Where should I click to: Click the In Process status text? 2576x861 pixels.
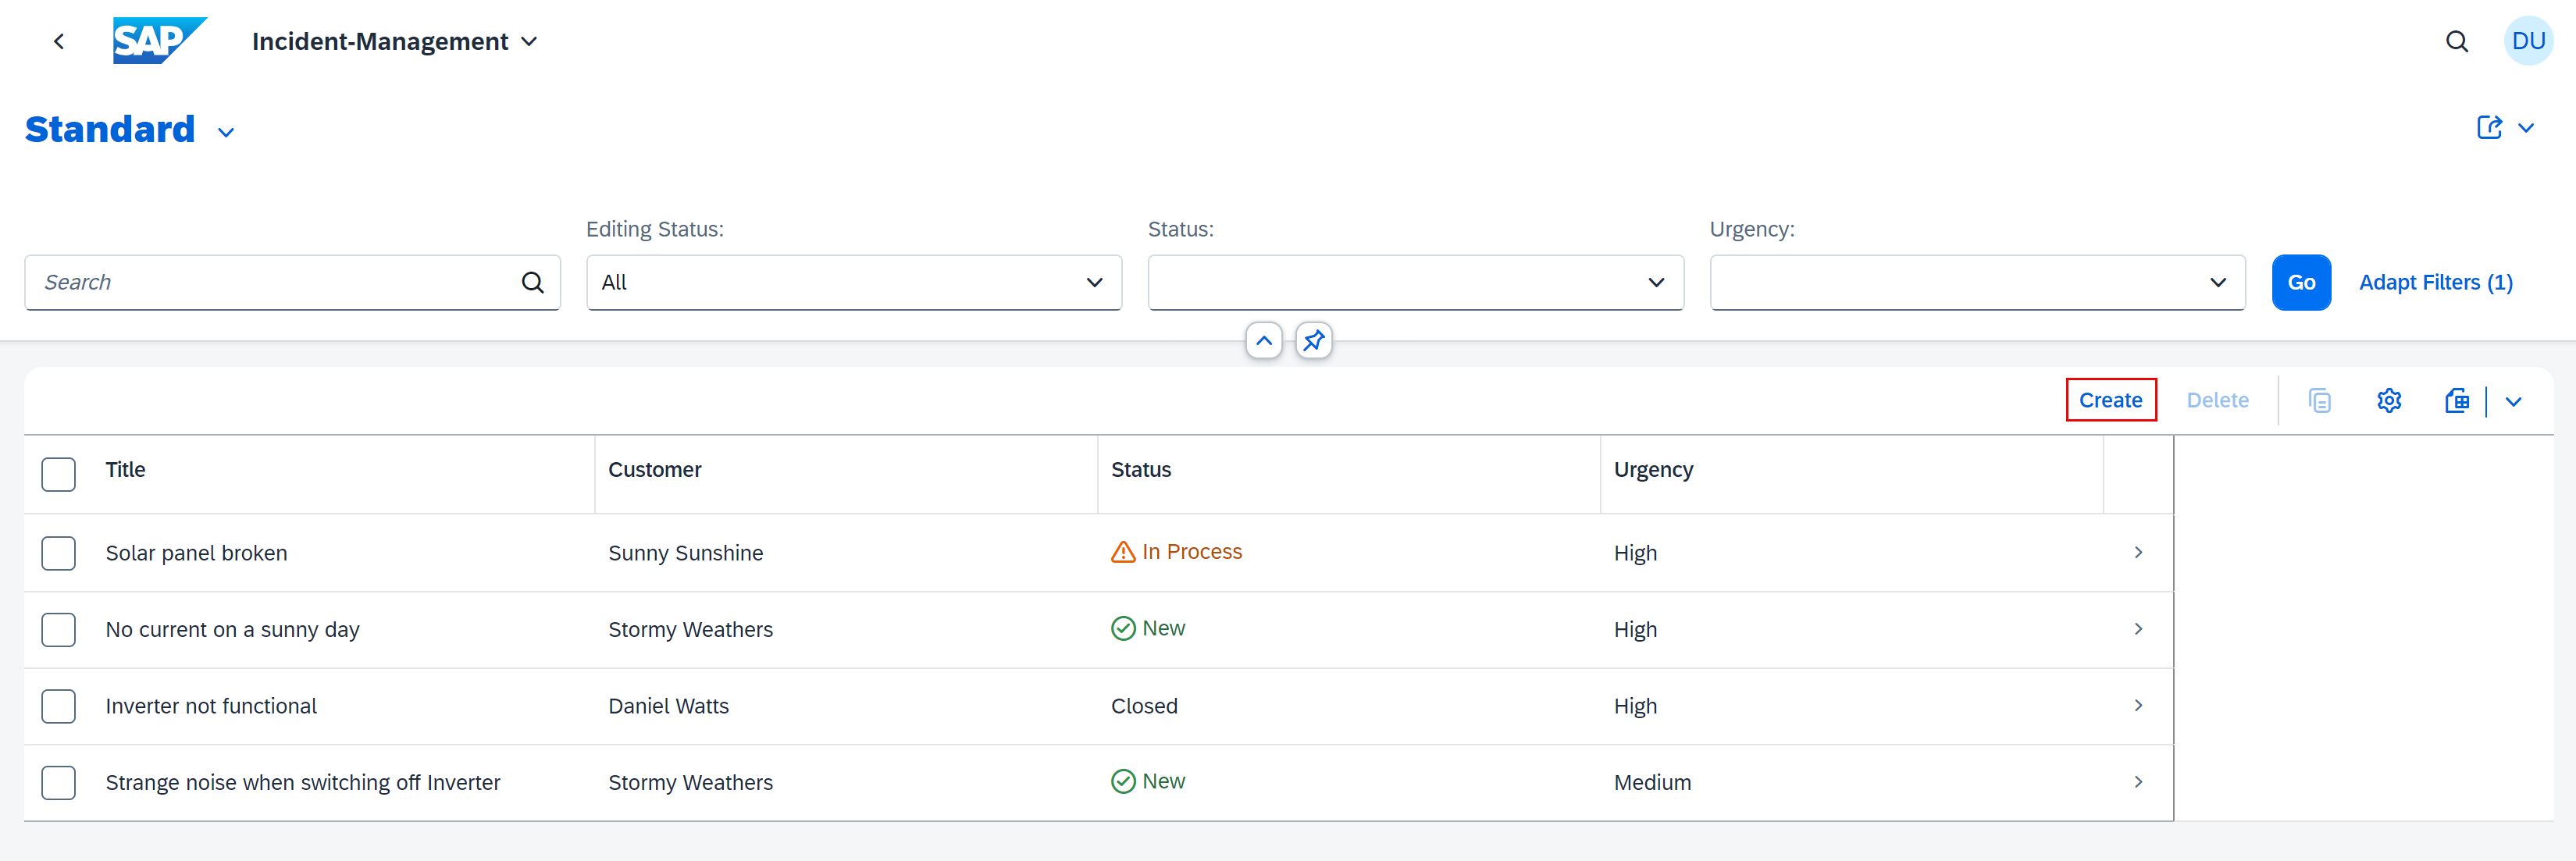(1191, 552)
